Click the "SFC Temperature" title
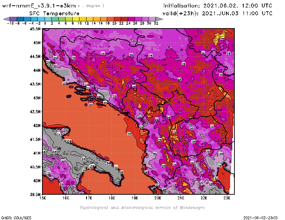 [55, 14]
